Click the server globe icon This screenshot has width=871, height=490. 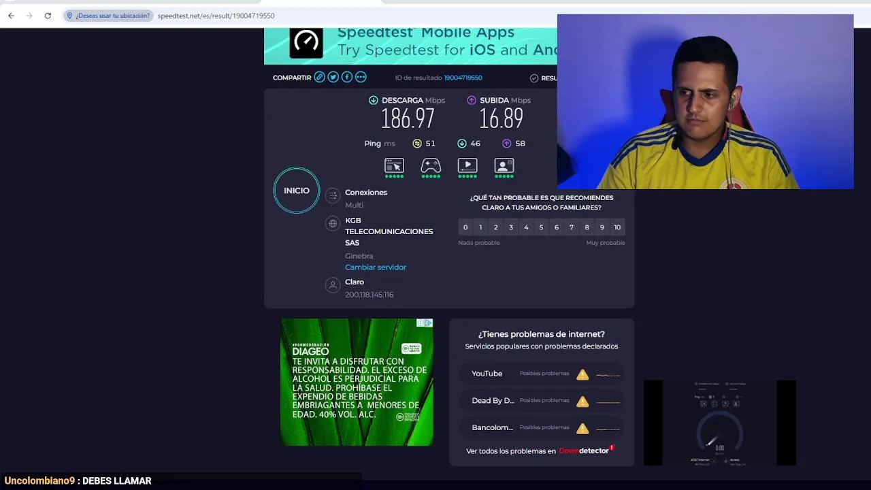[x=333, y=223]
